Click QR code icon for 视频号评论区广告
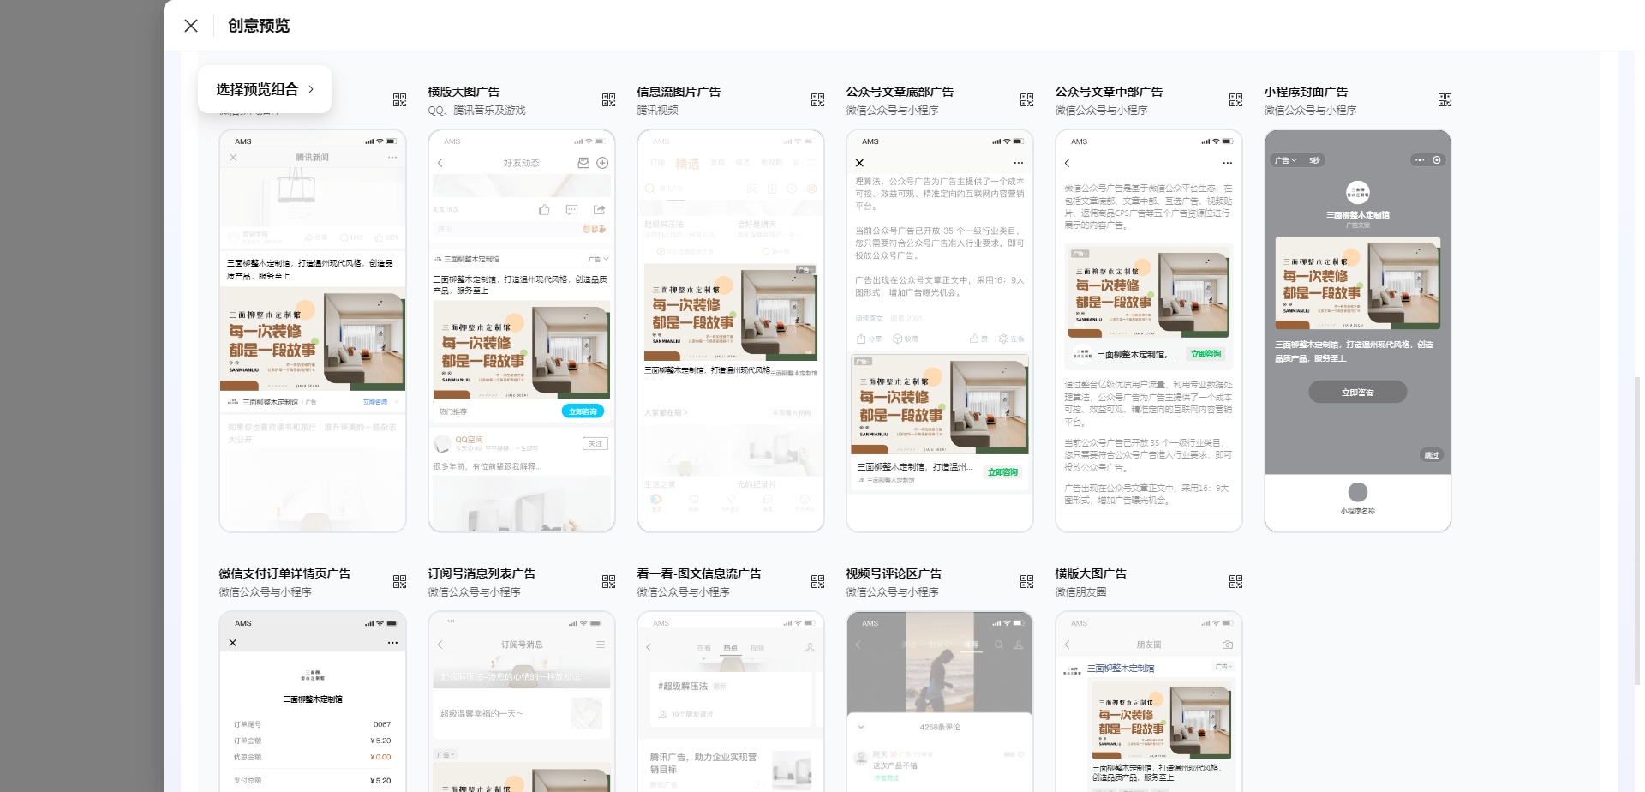Viewport: 1645px width, 792px height. tap(1026, 582)
